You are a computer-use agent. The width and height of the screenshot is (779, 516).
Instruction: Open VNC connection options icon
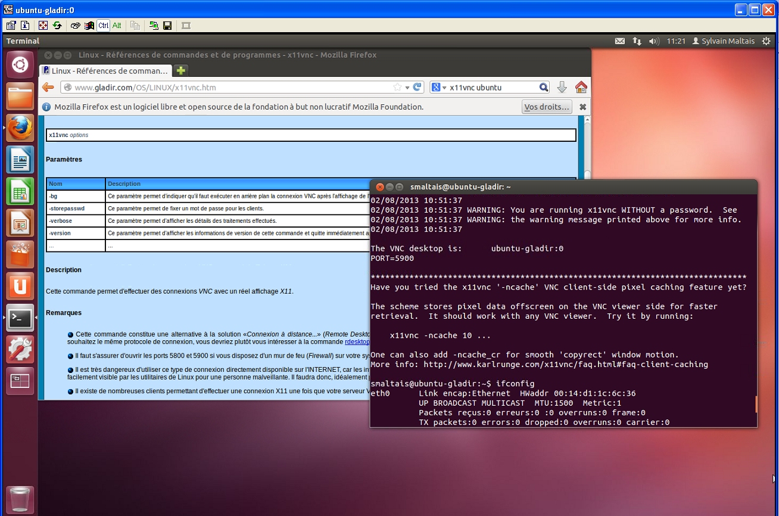click(x=11, y=26)
